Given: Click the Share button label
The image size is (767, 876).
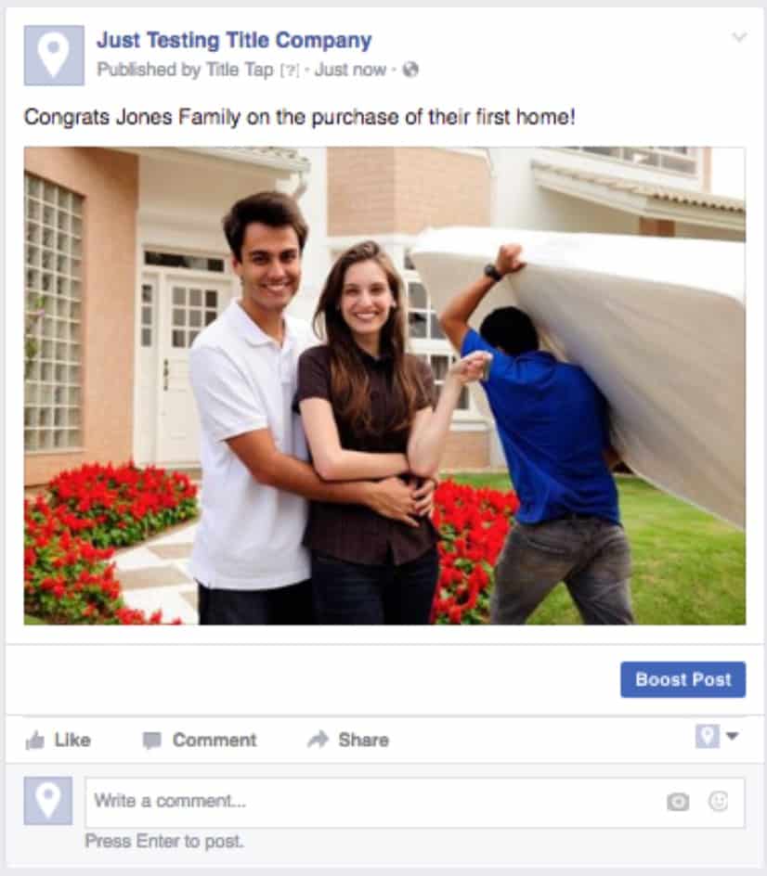Looking at the screenshot, I should click(x=364, y=741).
